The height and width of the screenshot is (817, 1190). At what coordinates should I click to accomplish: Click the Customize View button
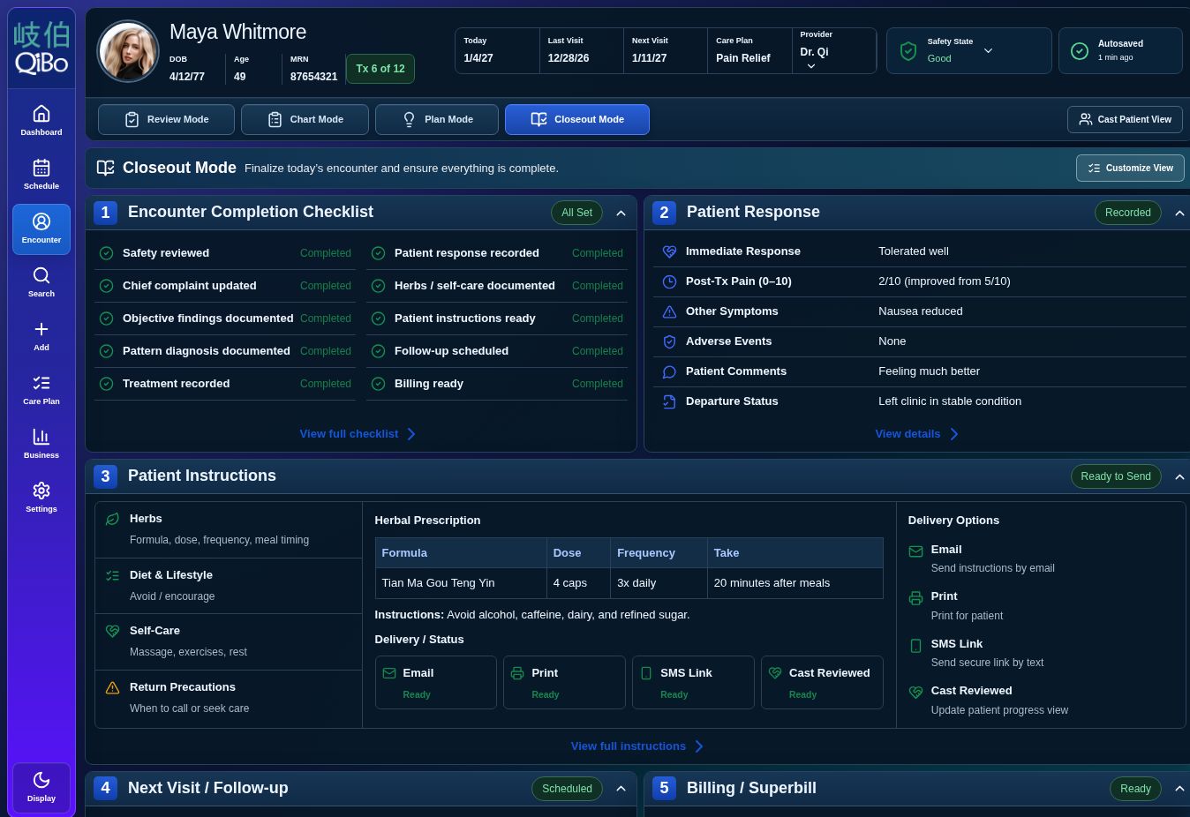click(1130, 168)
